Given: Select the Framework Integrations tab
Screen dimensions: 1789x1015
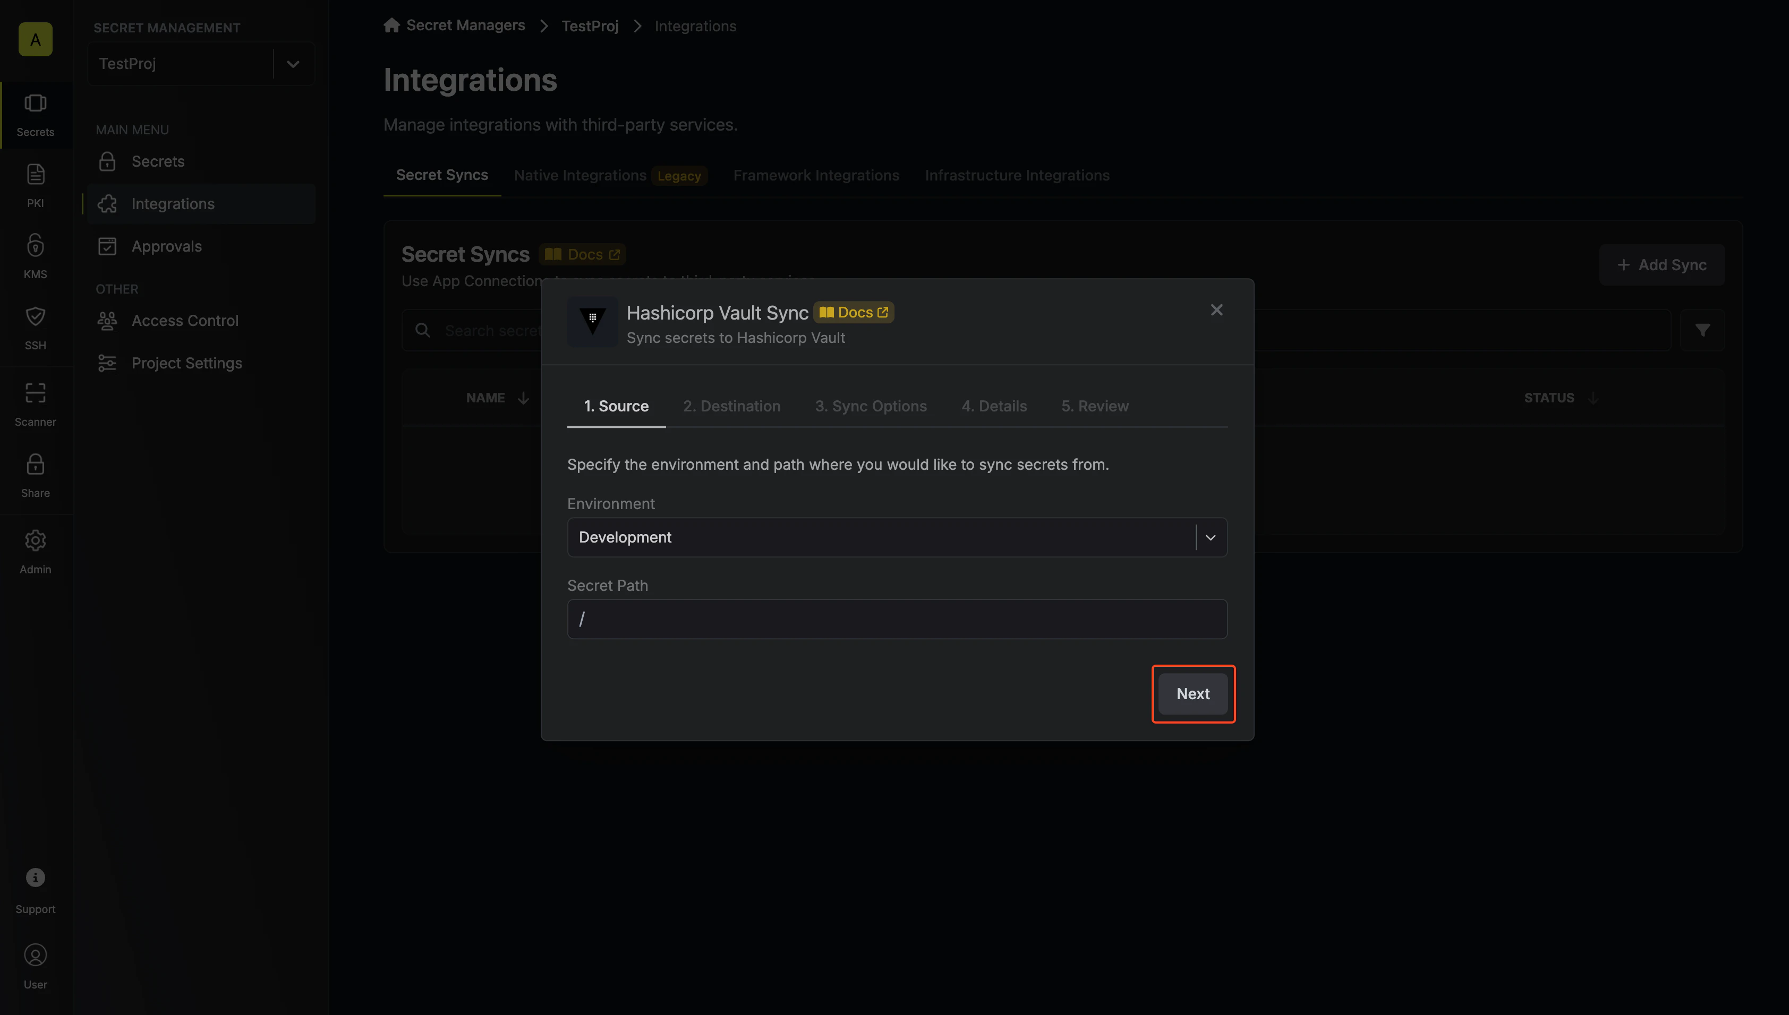Looking at the screenshot, I should [816, 175].
